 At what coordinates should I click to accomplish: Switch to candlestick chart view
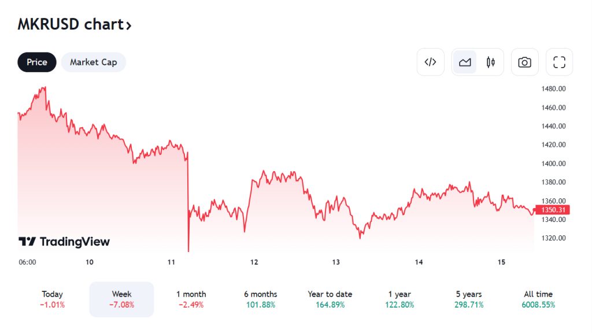pos(491,62)
